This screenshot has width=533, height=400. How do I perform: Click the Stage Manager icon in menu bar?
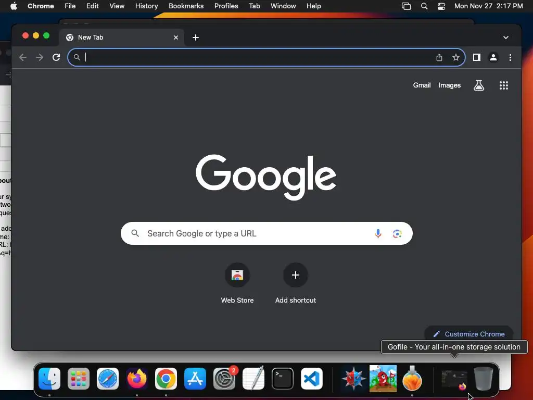point(406,6)
